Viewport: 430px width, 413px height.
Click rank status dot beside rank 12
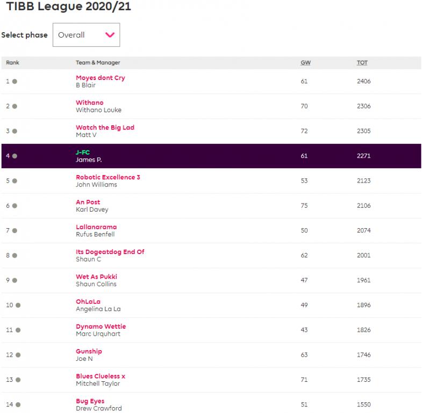[18, 355]
